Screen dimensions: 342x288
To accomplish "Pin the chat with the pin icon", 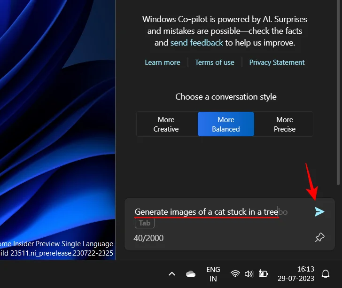I will pos(320,237).
